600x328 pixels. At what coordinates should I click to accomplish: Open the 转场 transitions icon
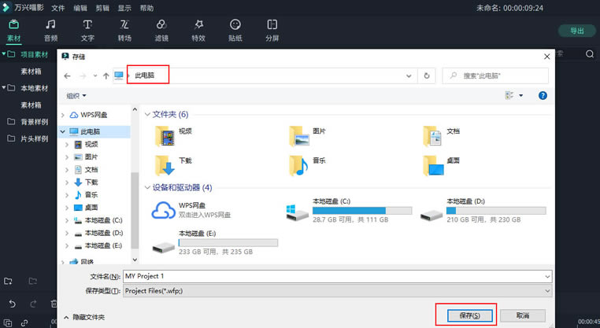(124, 30)
